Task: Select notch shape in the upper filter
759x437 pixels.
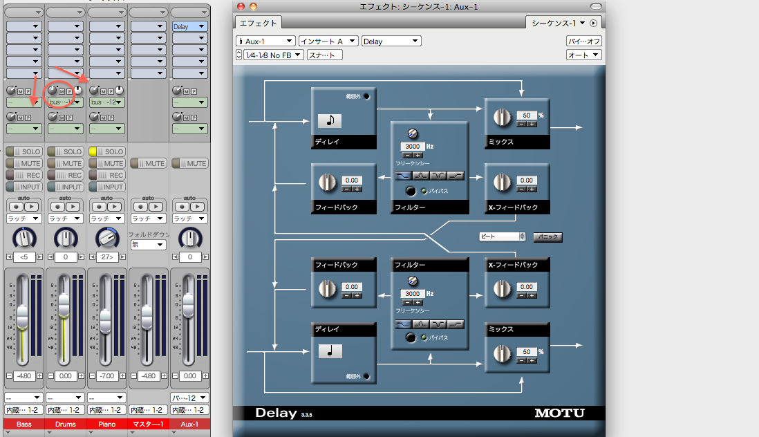Action: (438, 176)
